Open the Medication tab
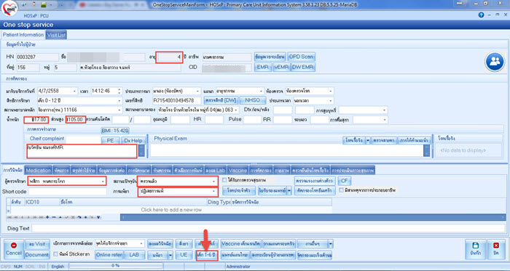This screenshot has height=271, width=510. [38, 170]
